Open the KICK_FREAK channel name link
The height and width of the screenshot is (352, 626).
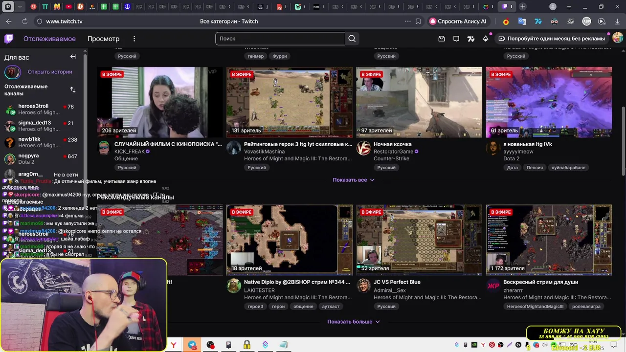(x=130, y=152)
